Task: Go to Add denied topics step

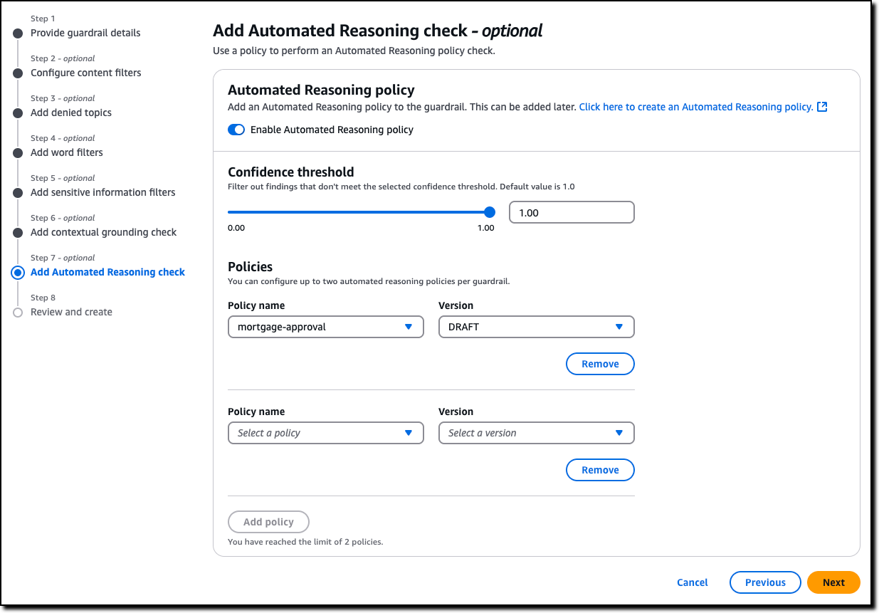Action: (x=71, y=112)
